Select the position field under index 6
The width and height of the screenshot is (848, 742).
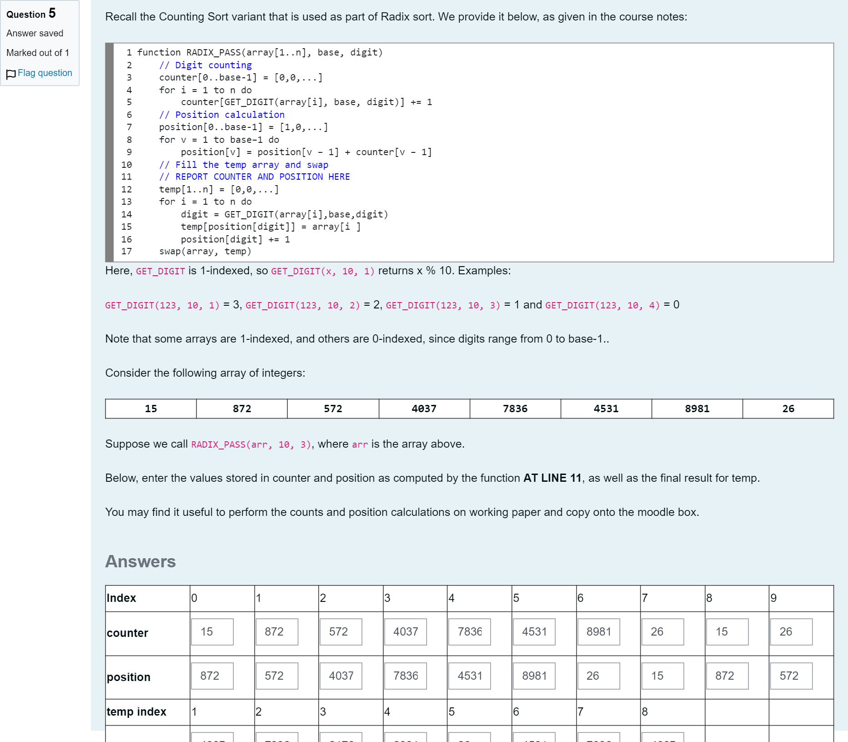tap(599, 676)
